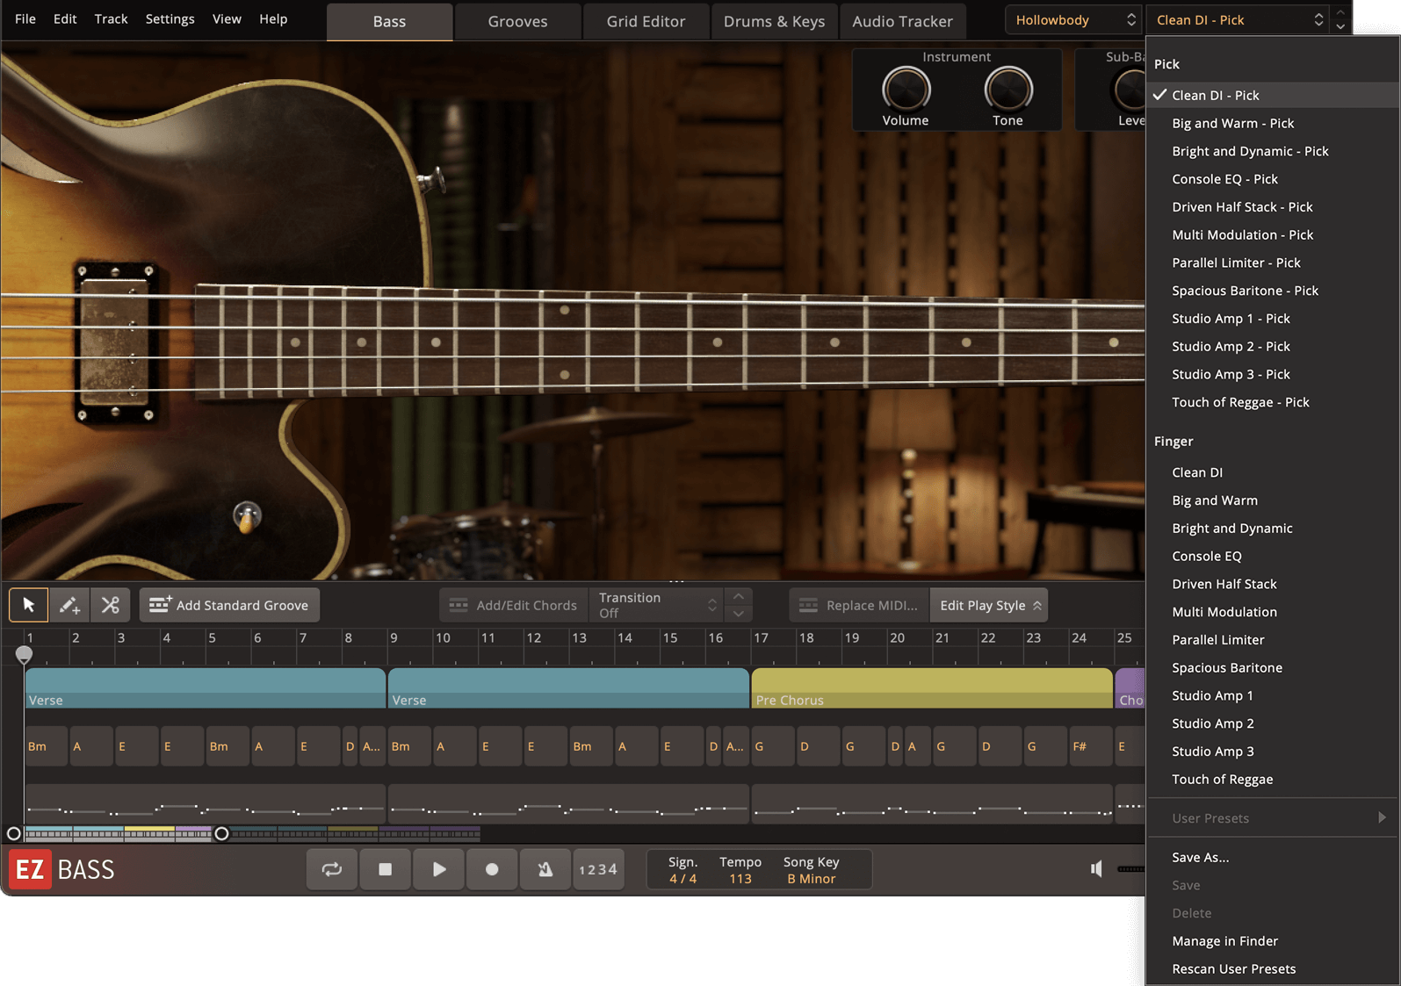This screenshot has height=986, width=1401.
Task: Select Multi Modulation - Pick preset
Action: [1272, 234]
